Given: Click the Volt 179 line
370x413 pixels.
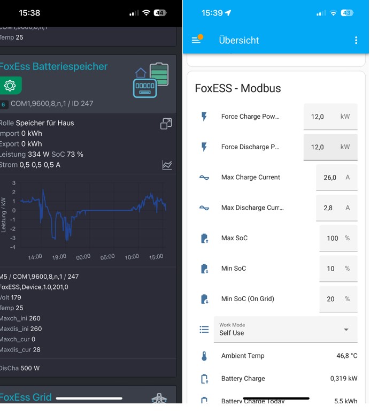Looking at the screenshot, I should (11, 297).
